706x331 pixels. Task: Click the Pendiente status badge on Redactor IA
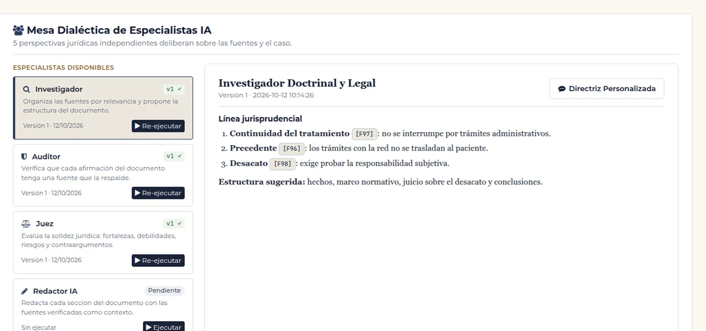click(164, 290)
